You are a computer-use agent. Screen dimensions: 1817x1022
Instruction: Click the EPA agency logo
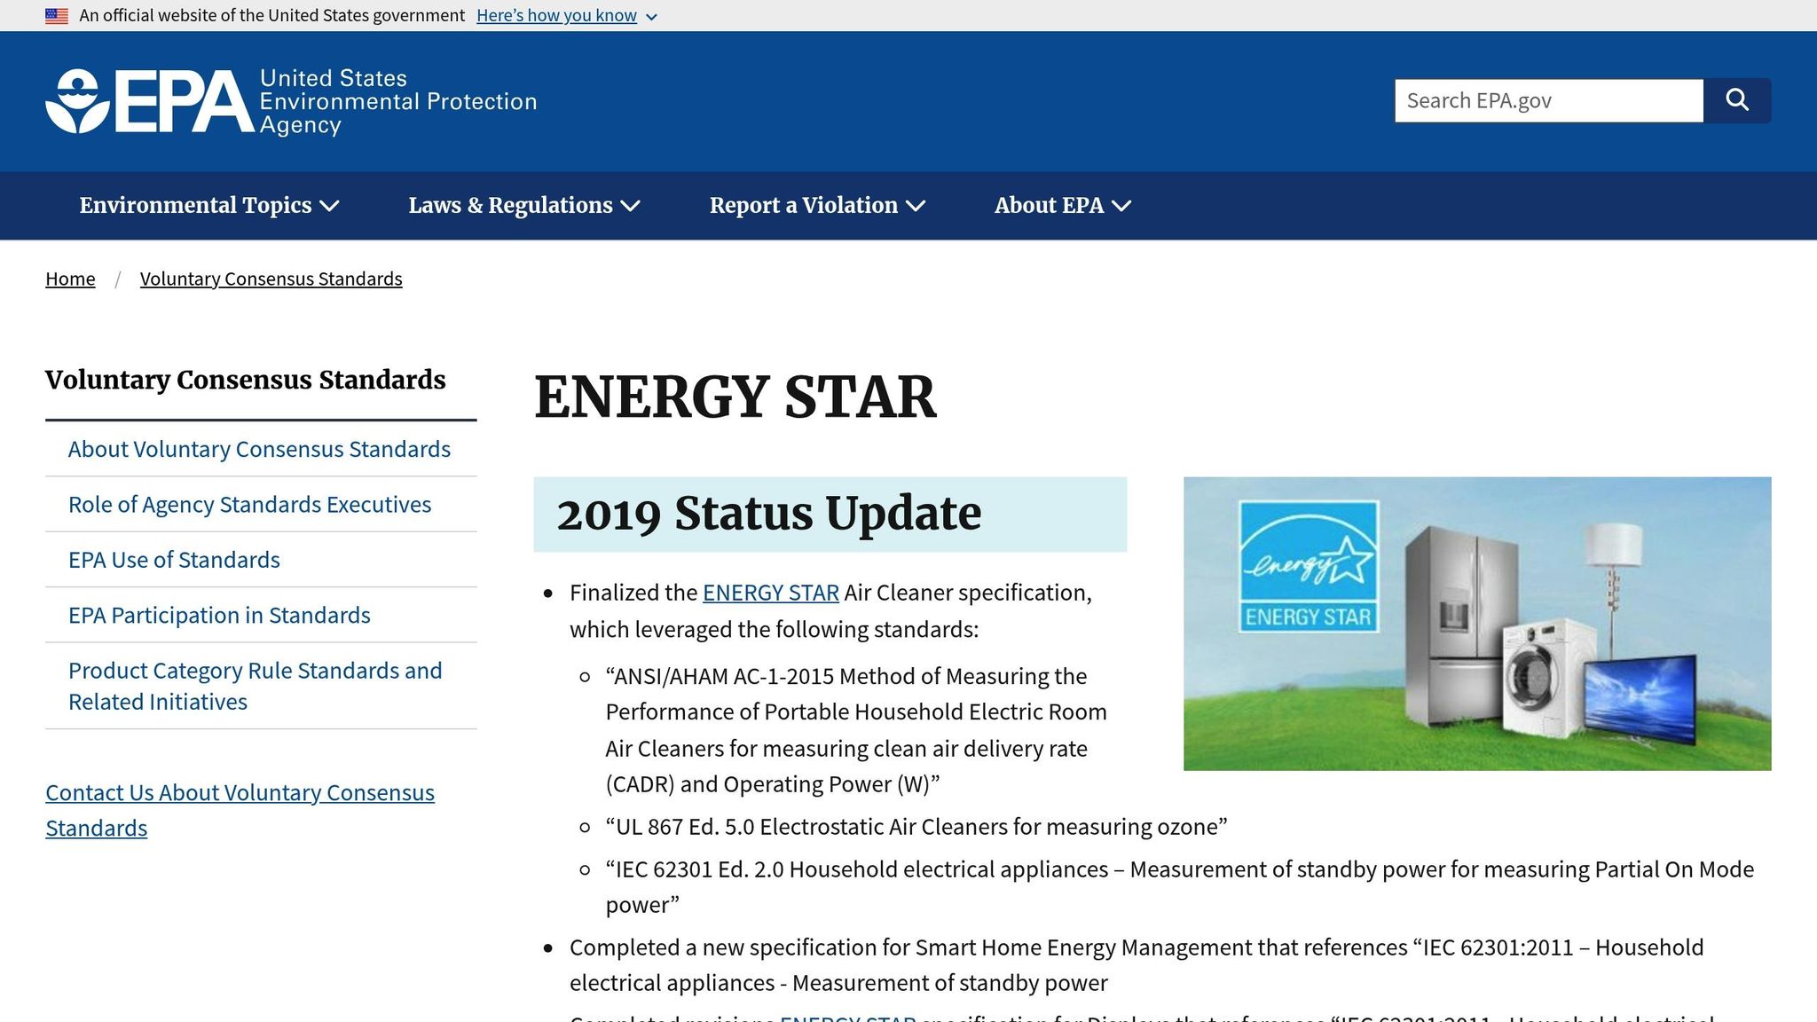click(x=151, y=100)
